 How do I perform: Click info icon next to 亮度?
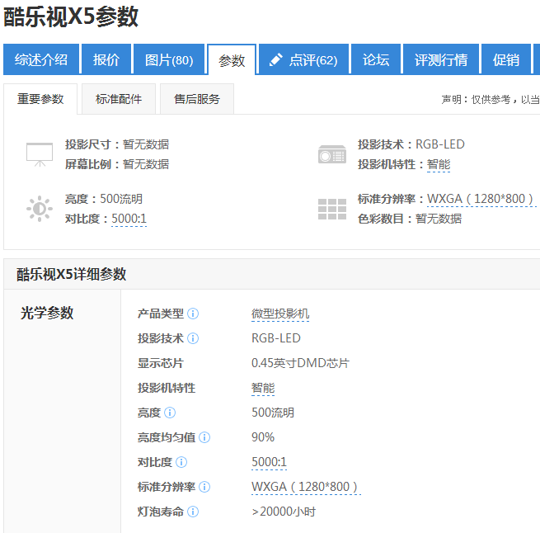click(170, 413)
